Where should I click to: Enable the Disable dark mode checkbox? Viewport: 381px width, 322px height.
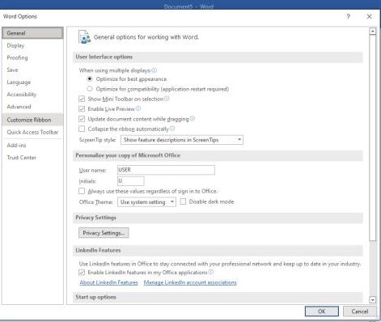click(x=183, y=201)
